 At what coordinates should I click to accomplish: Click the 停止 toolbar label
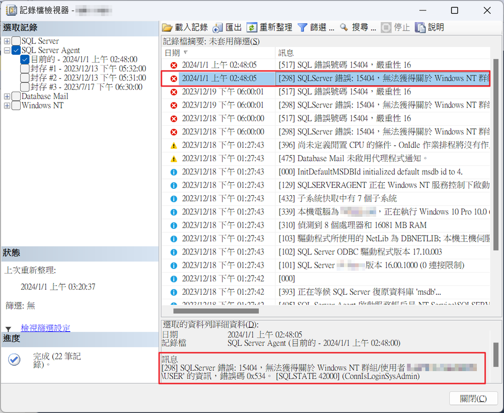402,28
